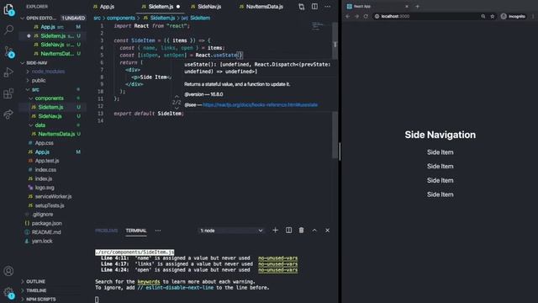Reload the page in the browser
The width and height of the screenshot is (538, 303).
(366, 16)
